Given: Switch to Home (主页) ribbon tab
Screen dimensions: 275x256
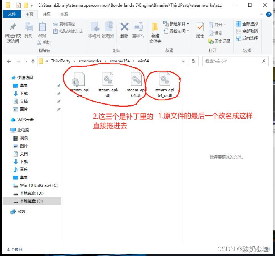Looking at the screenshot, I should [x=29, y=14].
